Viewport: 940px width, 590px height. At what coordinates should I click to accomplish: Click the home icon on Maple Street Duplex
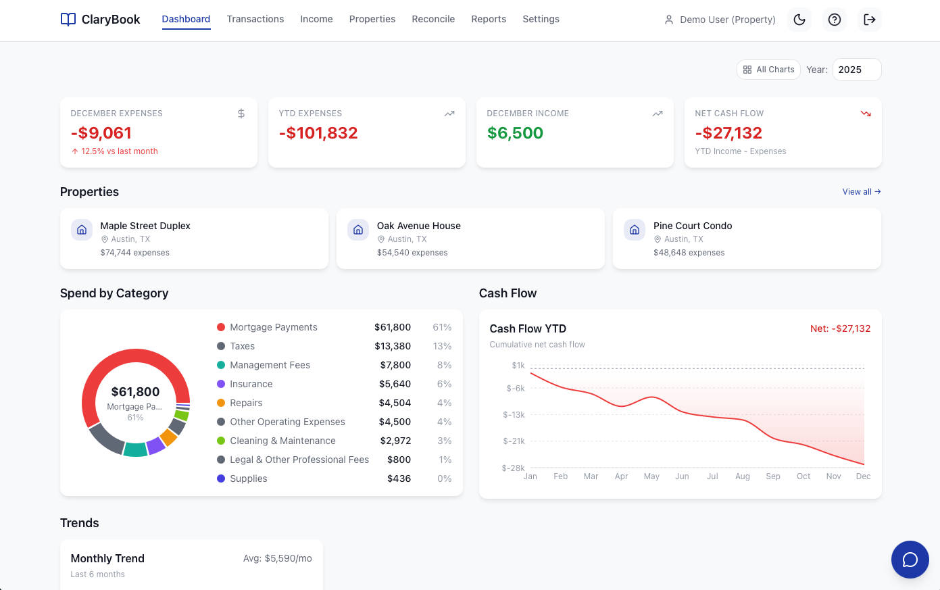82,230
